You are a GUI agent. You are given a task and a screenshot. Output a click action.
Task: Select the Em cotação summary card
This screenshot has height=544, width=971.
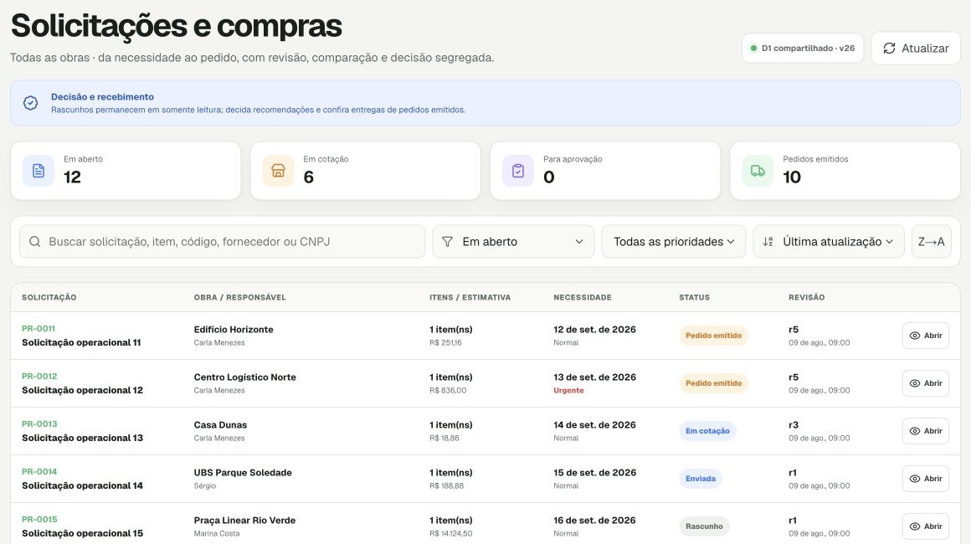click(365, 171)
